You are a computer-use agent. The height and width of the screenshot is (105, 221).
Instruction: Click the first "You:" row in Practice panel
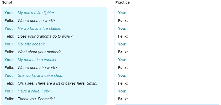(167, 13)
